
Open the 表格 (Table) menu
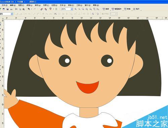click(x=71, y=5)
